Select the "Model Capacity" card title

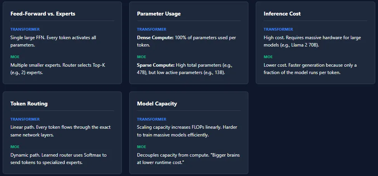point(157,104)
